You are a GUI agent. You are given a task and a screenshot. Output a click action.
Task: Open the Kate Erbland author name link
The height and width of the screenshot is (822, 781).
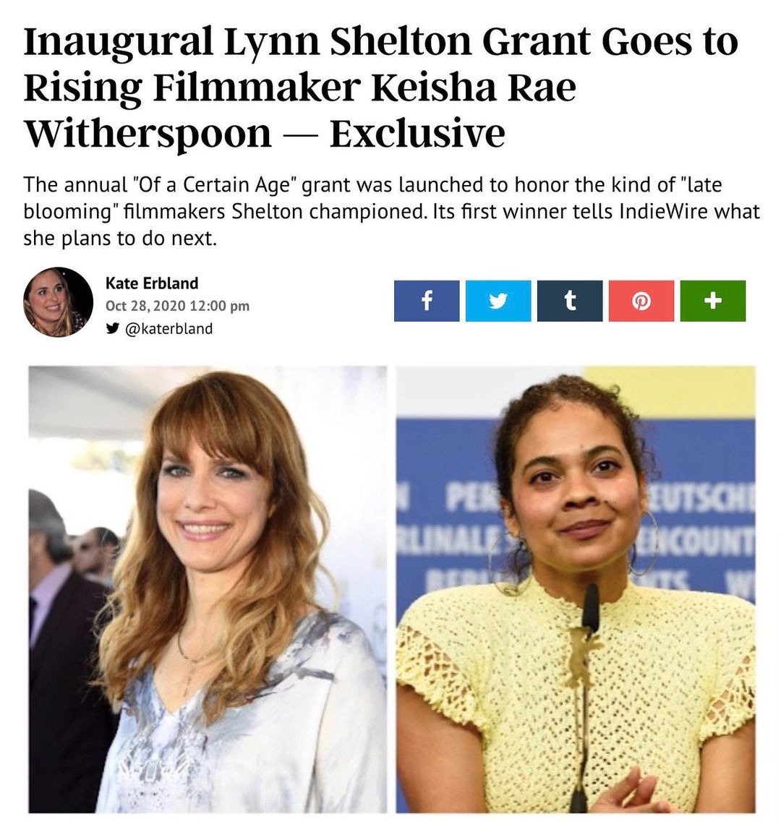coord(152,283)
